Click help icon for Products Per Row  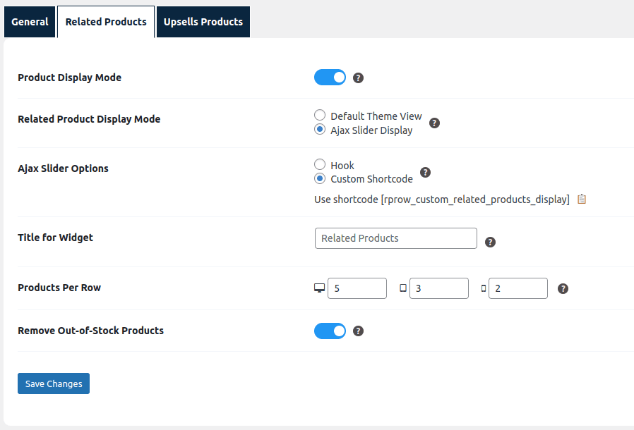(x=563, y=288)
